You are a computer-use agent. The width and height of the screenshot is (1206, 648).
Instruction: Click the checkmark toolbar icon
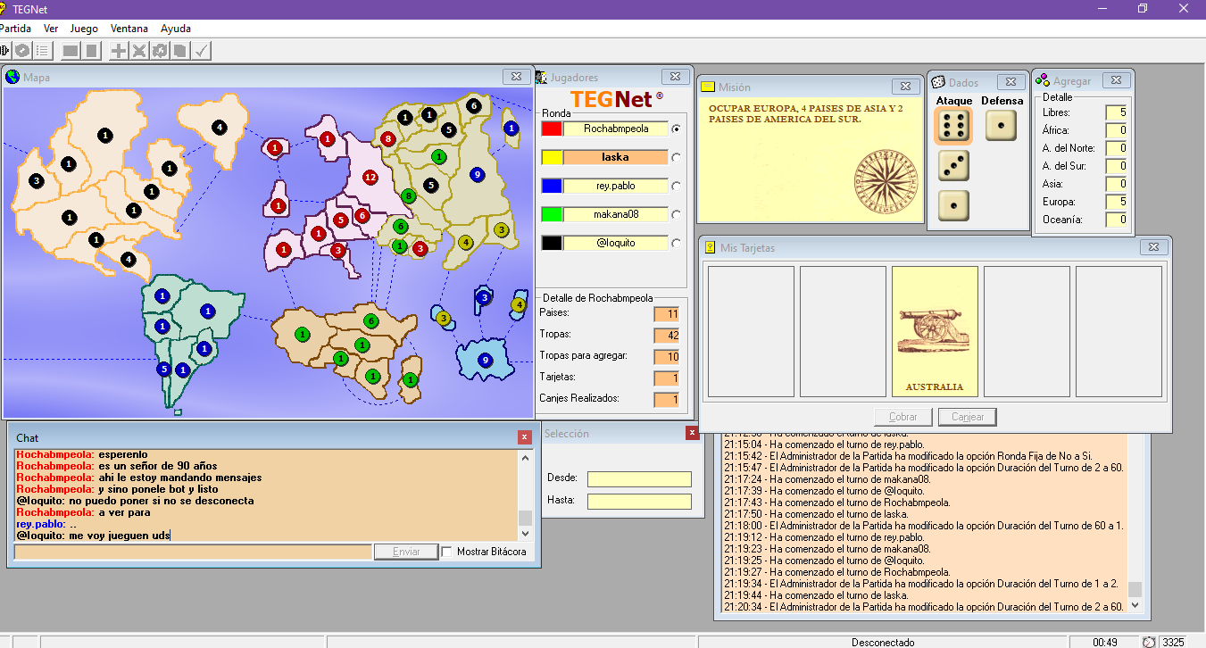[x=202, y=51]
